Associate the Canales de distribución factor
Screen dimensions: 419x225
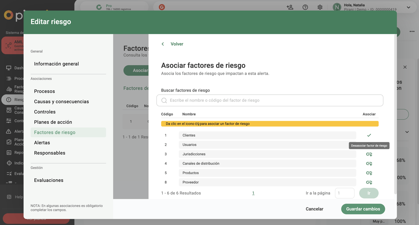point(369,164)
